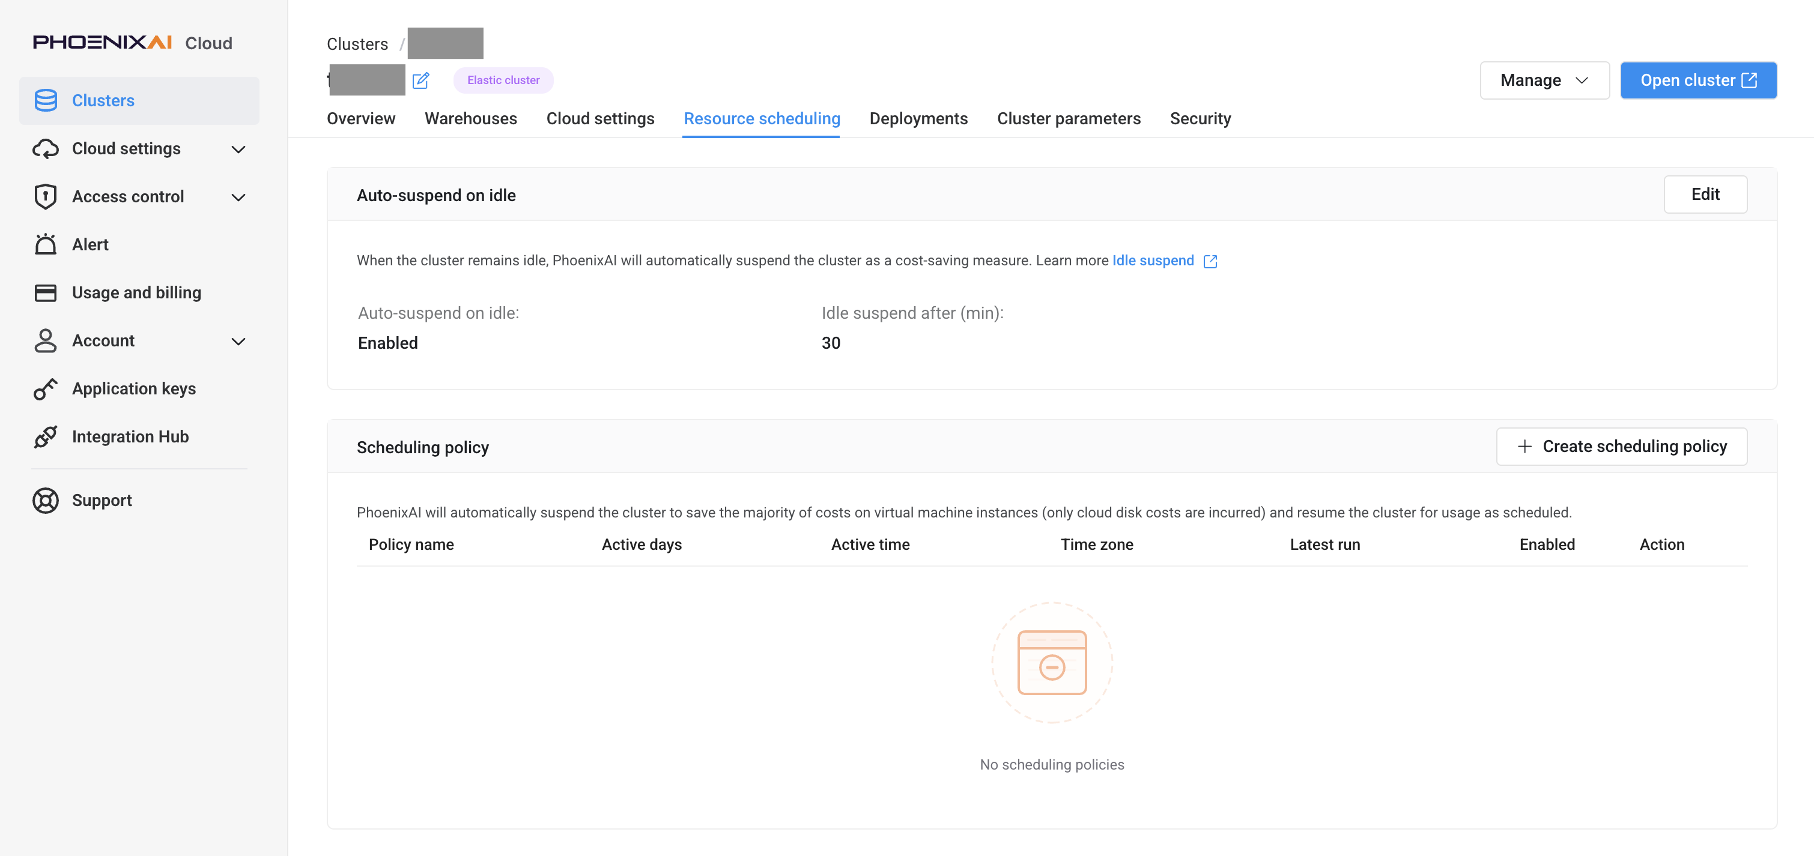Click the Active days column header
Viewport: 1814px width, 856px height.
pos(642,544)
